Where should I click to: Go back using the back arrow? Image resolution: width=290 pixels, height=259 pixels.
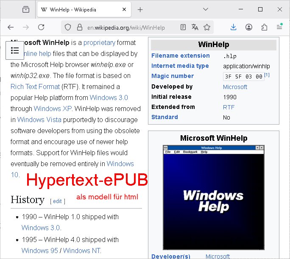[11, 27]
